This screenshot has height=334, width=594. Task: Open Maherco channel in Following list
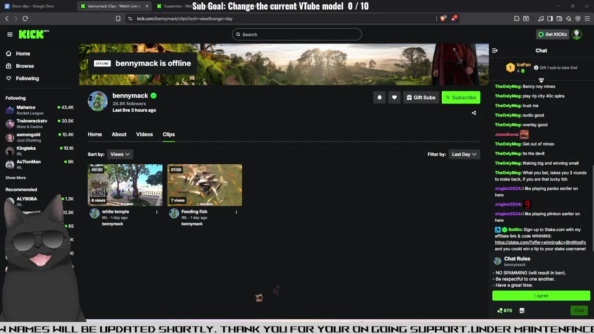[39, 110]
